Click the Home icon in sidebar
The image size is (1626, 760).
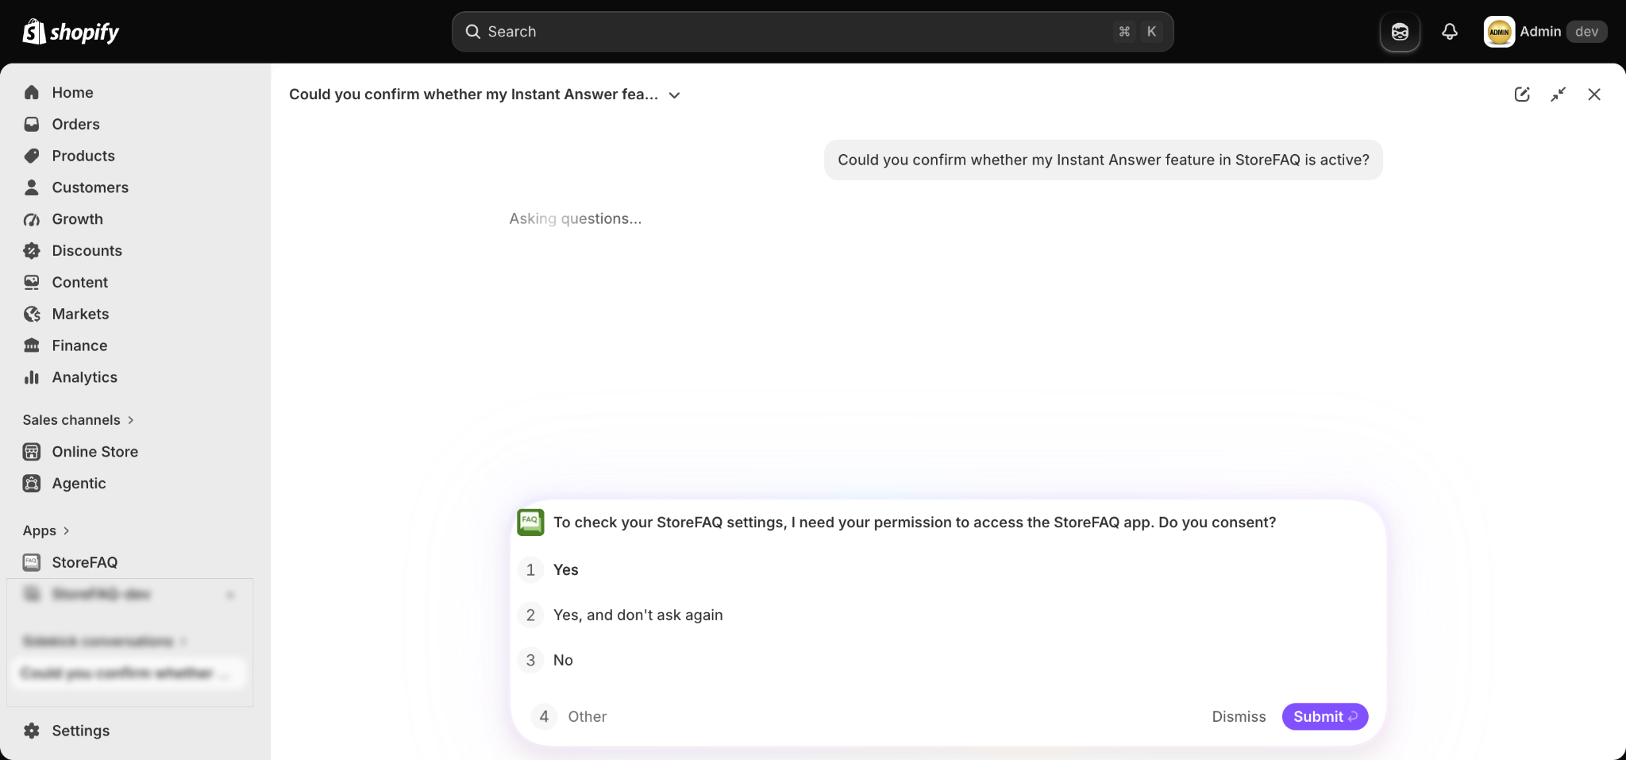click(x=32, y=93)
